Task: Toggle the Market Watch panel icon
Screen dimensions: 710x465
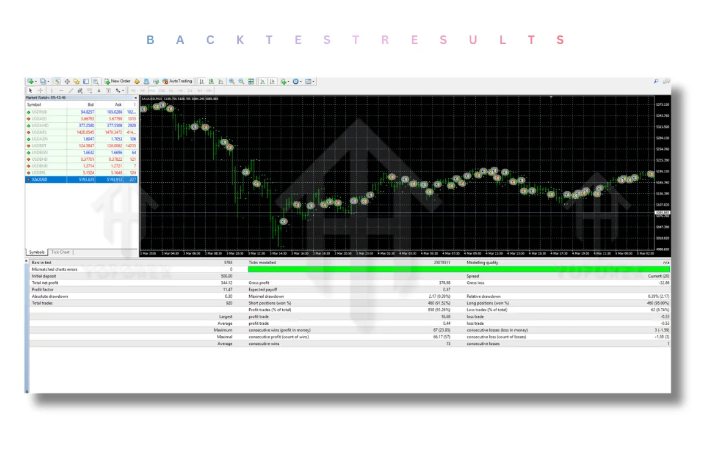Action: [x=57, y=81]
